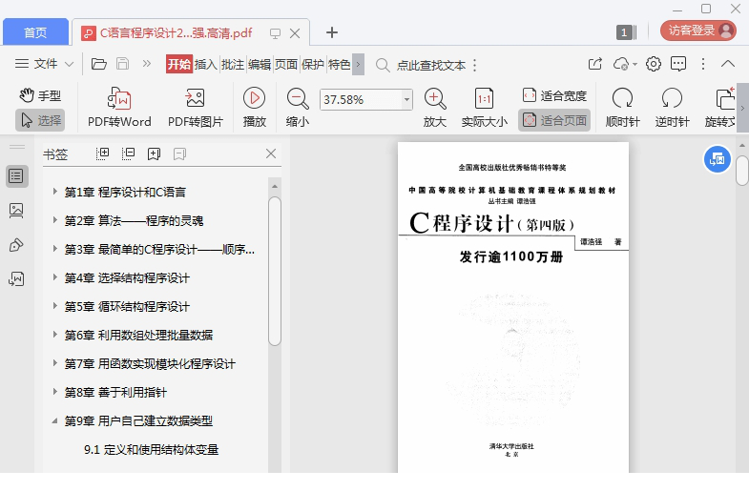Open bookmark 9.1 定义和使用结构体变量
This screenshot has height=491, width=749.
point(152,449)
